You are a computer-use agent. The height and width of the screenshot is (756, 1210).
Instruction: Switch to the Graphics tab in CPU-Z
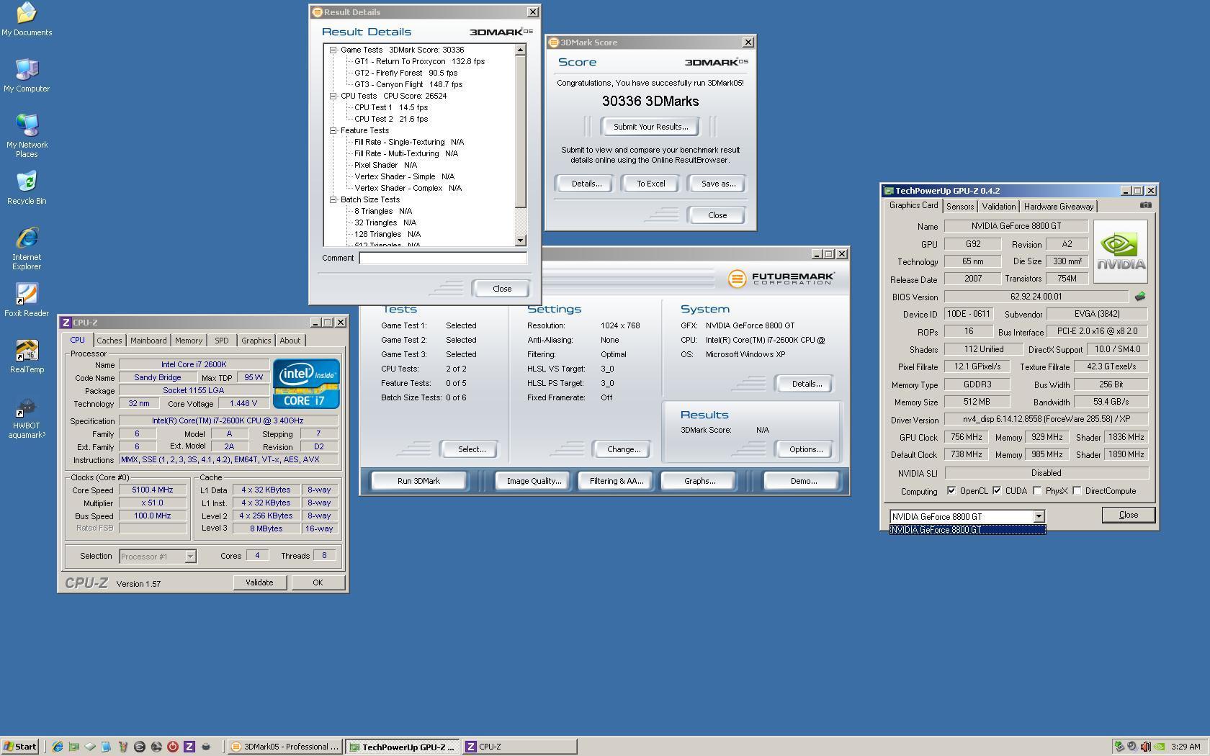[256, 341]
